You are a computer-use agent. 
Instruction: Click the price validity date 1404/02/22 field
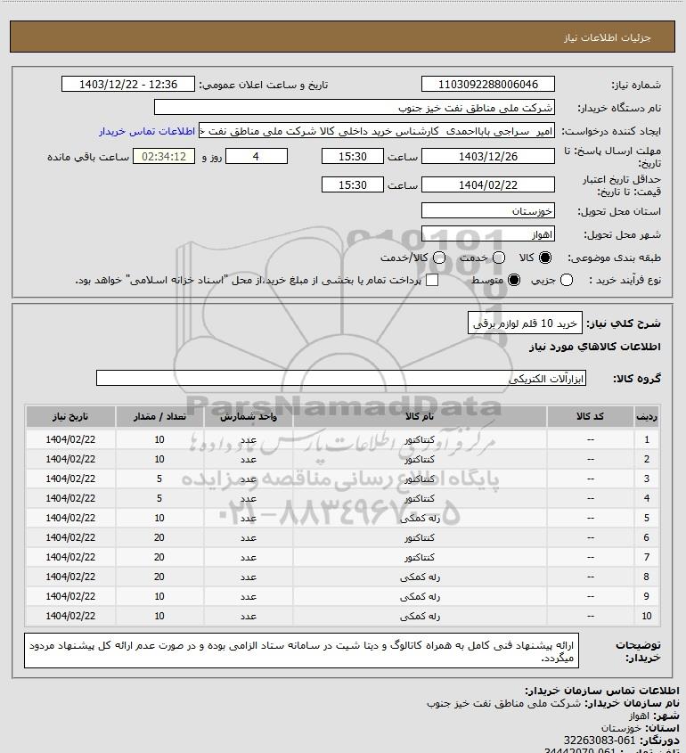pyautogui.click(x=487, y=184)
